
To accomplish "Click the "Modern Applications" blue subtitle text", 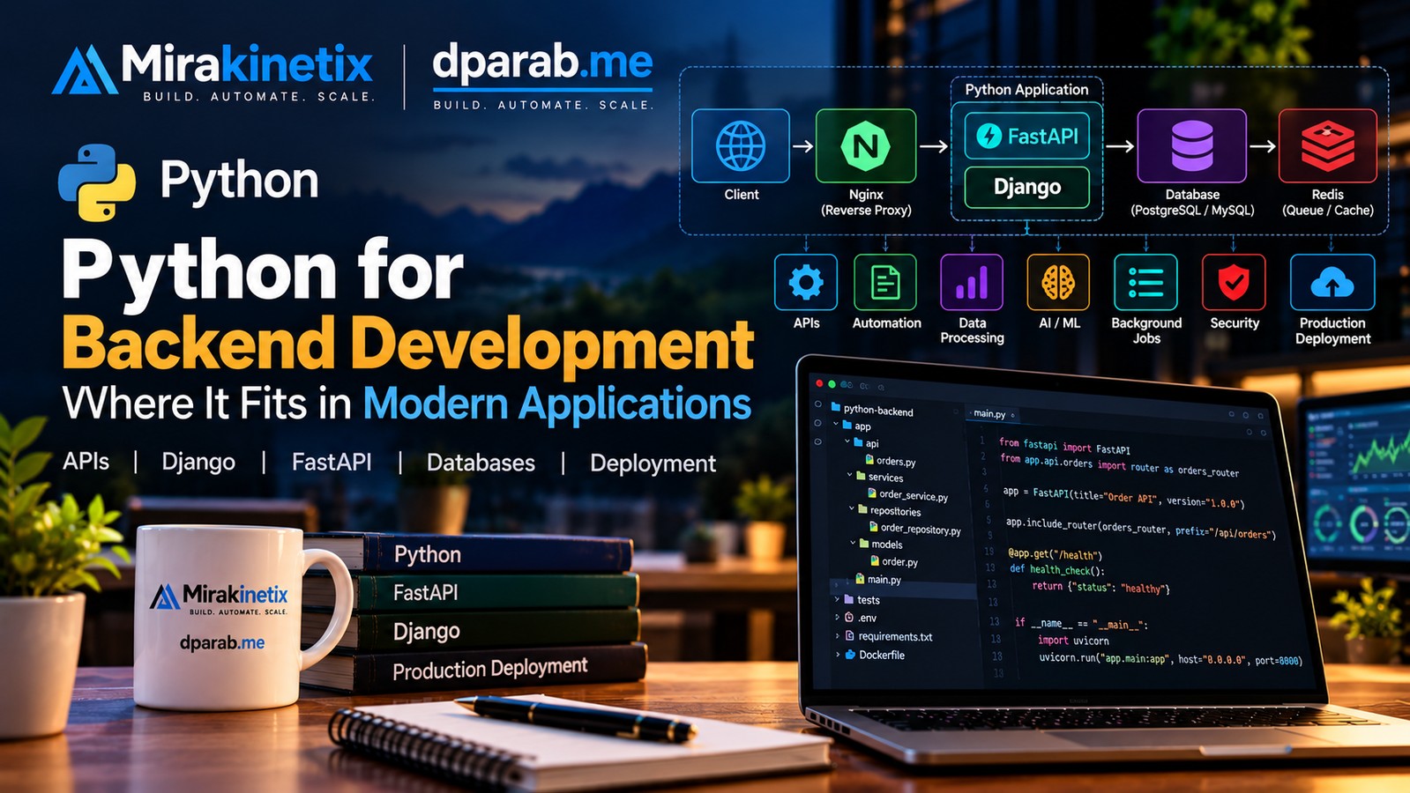I will point(557,404).
